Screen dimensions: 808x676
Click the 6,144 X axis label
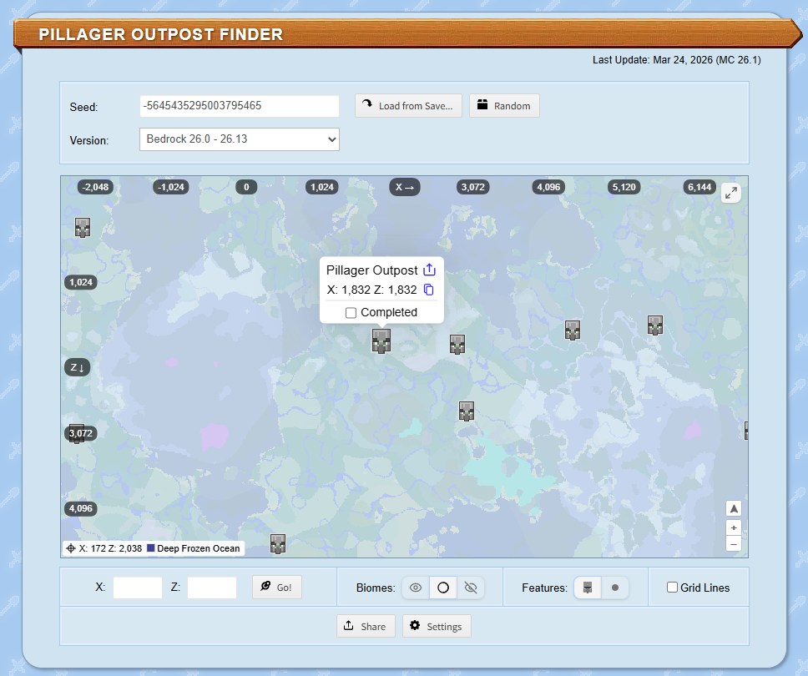(x=699, y=187)
